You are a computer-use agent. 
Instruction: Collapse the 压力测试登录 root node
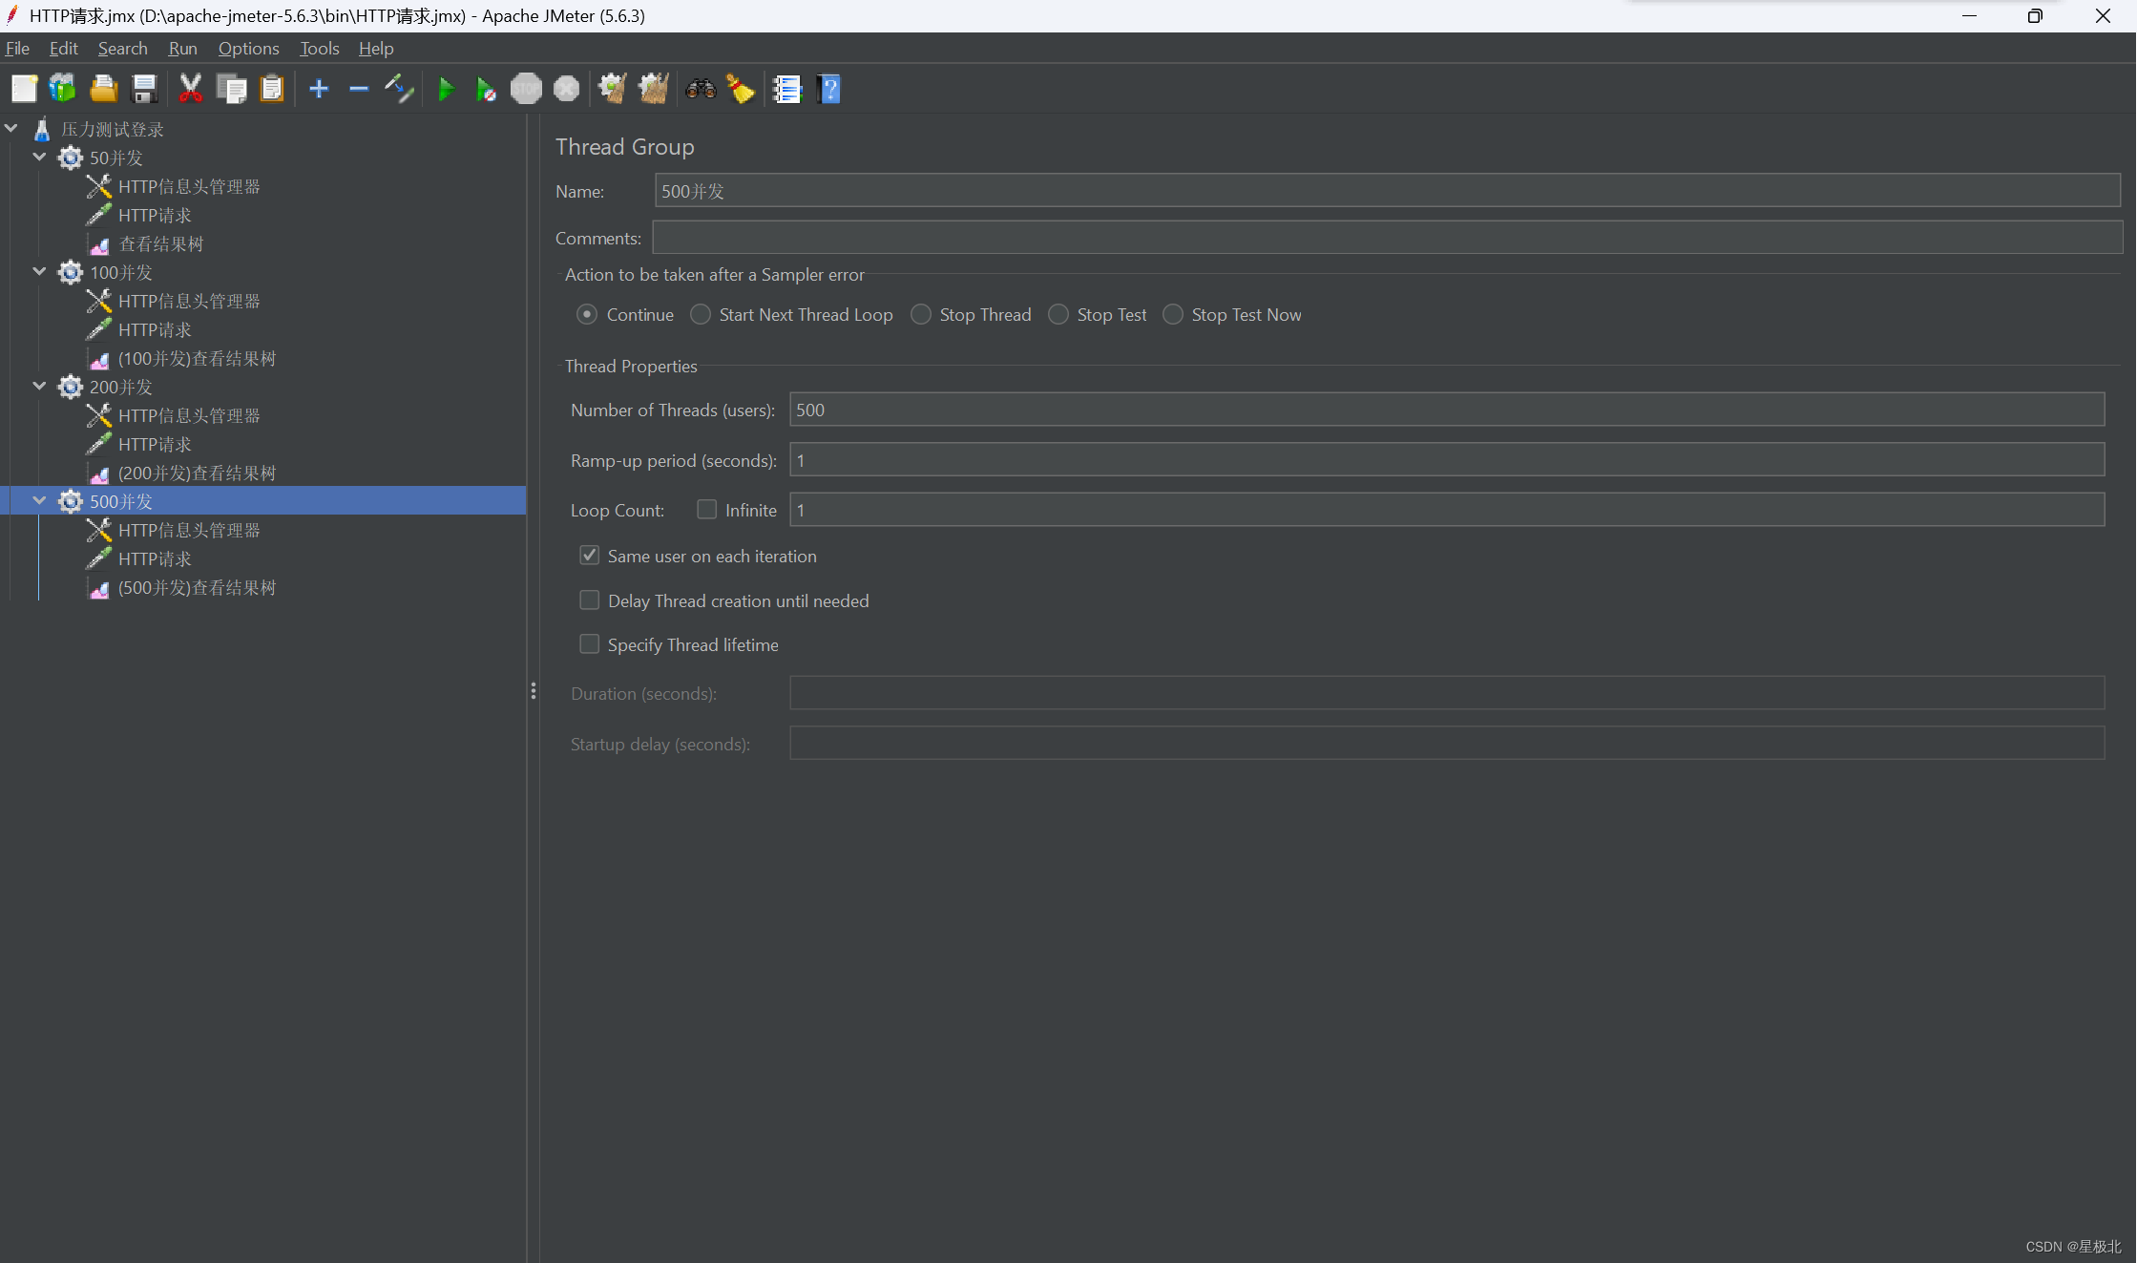(11, 128)
